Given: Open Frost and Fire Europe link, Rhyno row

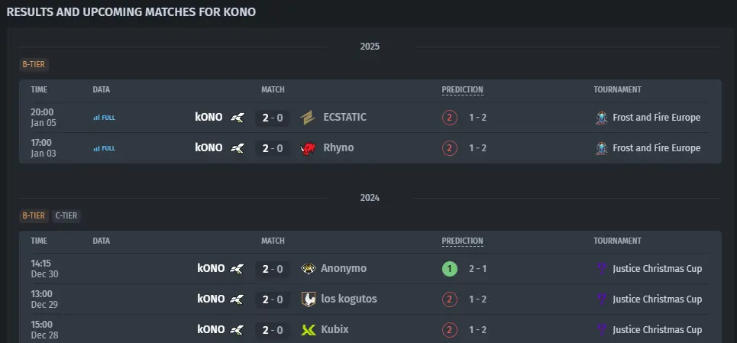Looking at the screenshot, I should click(656, 148).
